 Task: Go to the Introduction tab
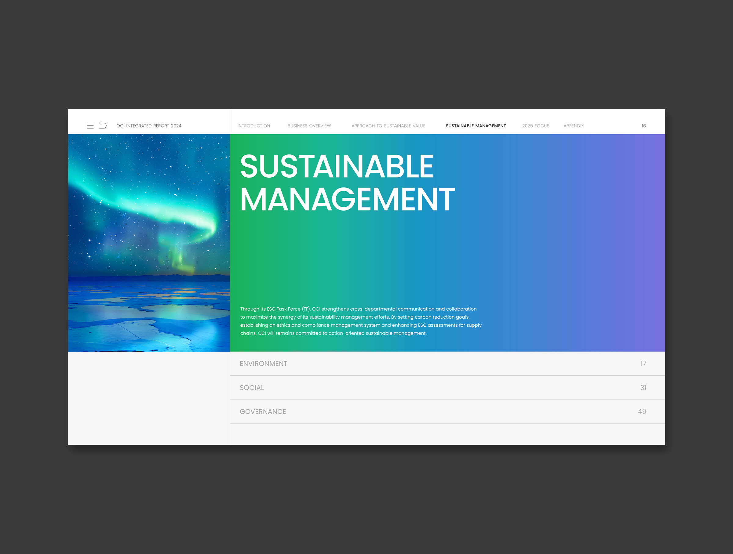tap(254, 126)
